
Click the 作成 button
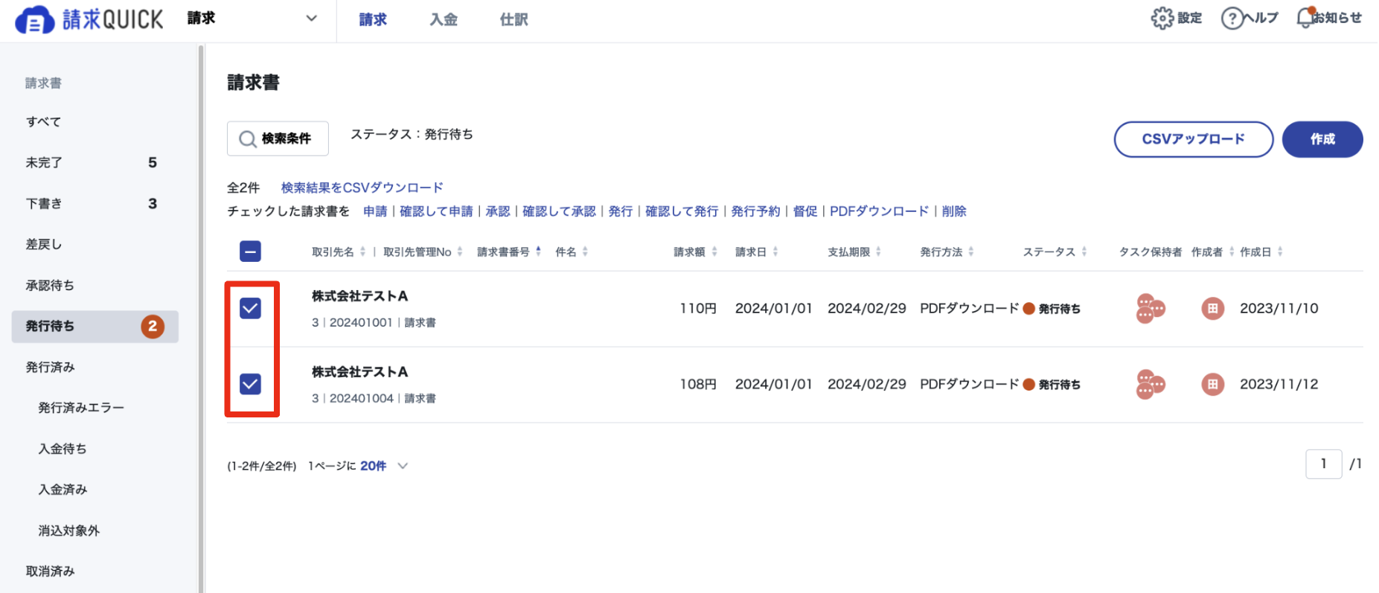[x=1322, y=139]
